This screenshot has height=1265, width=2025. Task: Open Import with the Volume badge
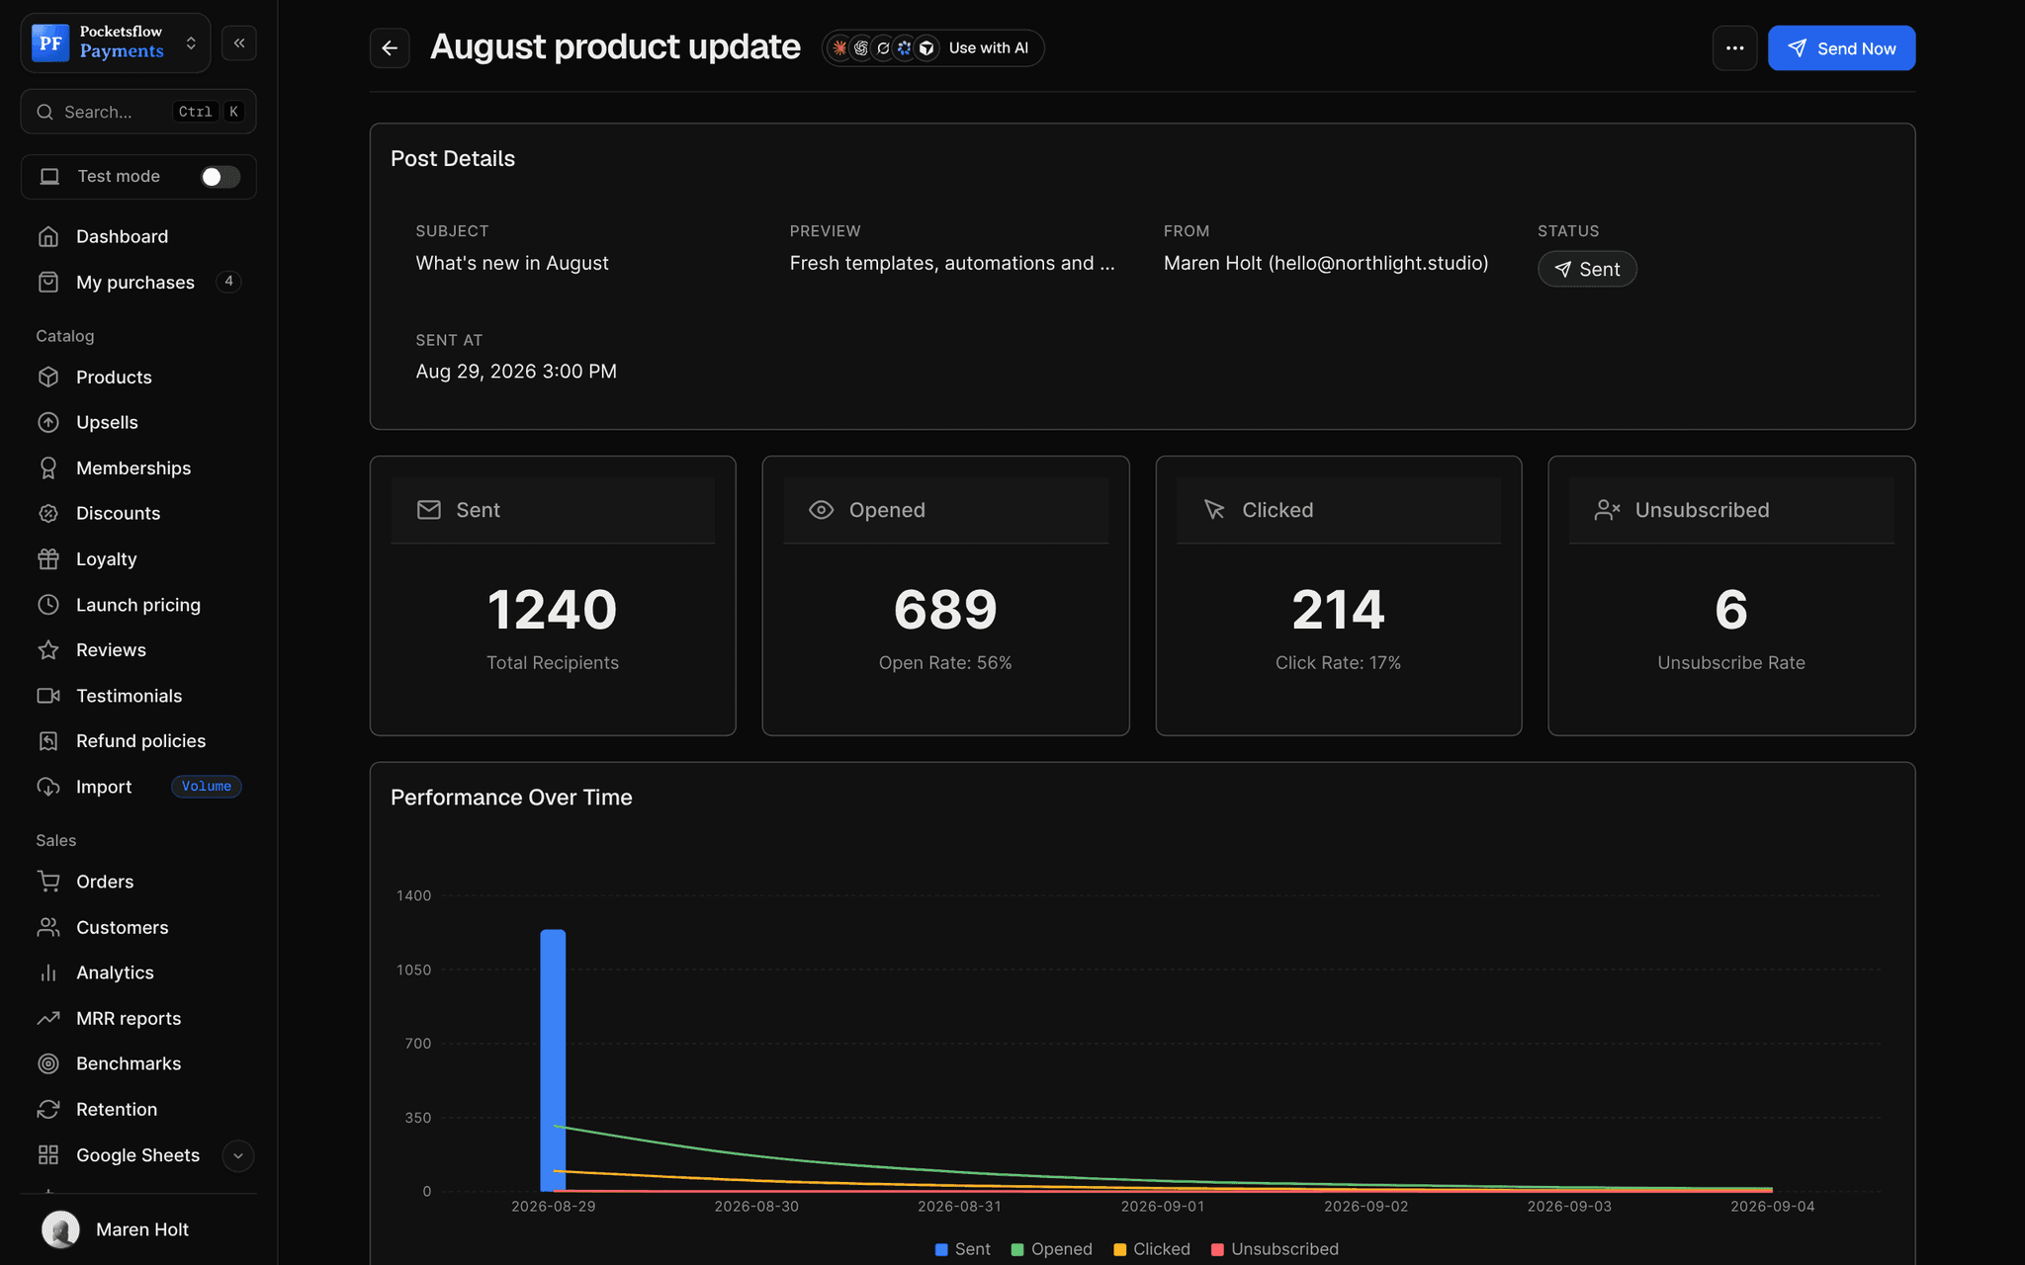click(x=138, y=787)
